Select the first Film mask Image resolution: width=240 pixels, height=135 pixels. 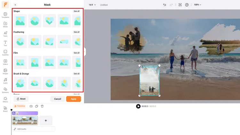pos(20,63)
